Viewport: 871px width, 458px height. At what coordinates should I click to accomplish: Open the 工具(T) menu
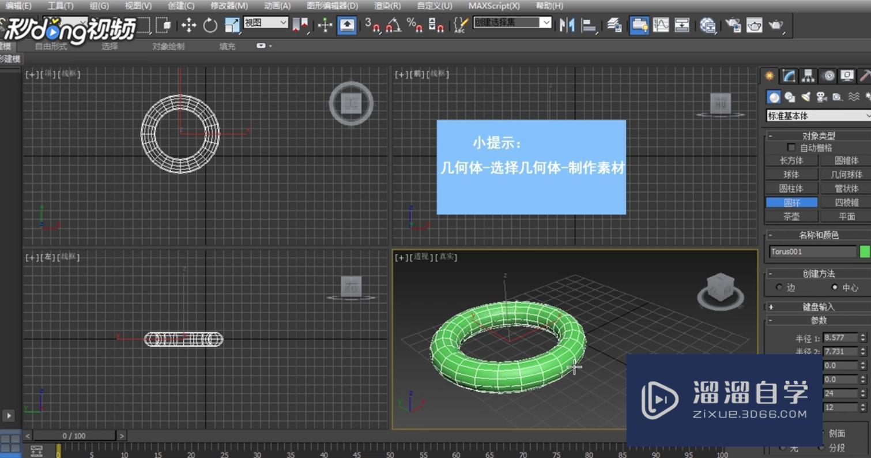61,6
